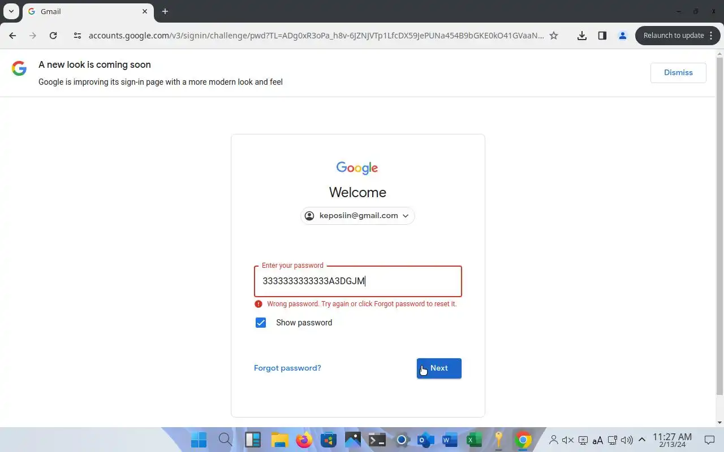This screenshot has width=724, height=452.
Task: Open the Chrome profile avatar icon
Action: [x=622, y=36]
